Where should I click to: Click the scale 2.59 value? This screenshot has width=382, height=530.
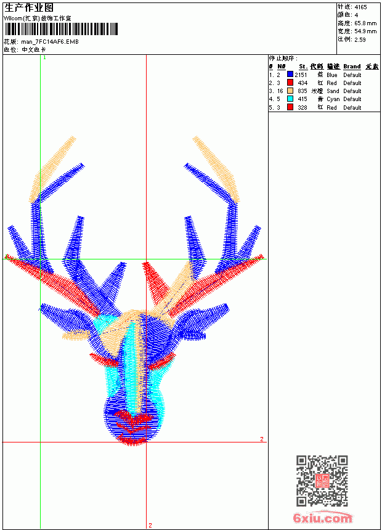click(360, 39)
